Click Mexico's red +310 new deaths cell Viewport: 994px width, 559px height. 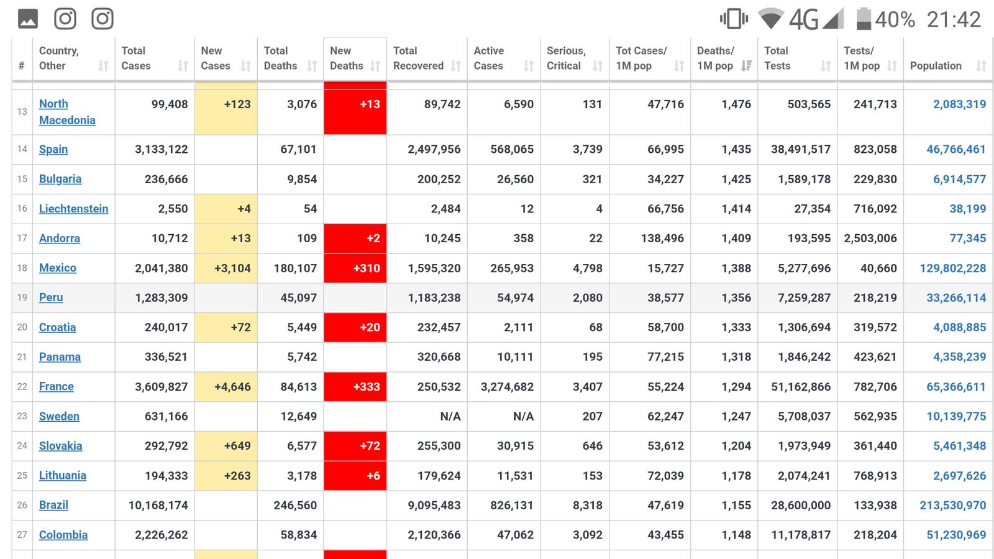click(x=355, y=268)
